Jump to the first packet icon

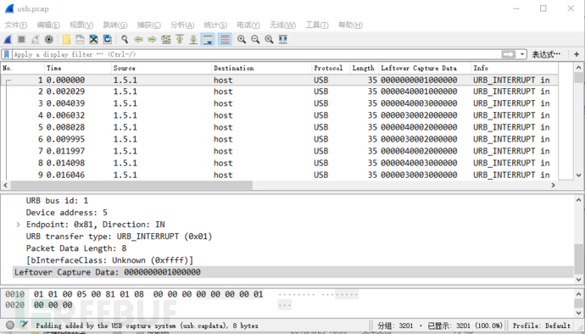click(180, 39)
